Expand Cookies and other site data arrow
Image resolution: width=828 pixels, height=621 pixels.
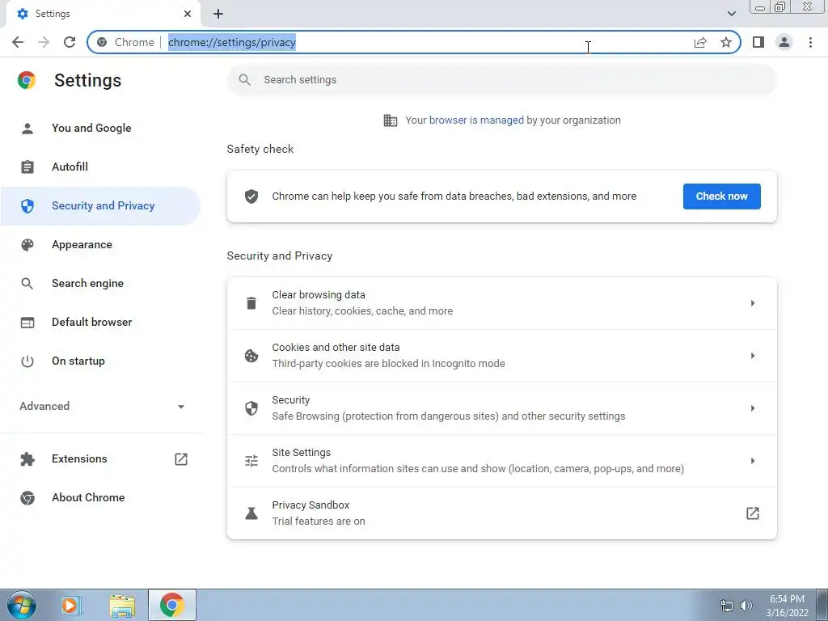tap(753, 356)
